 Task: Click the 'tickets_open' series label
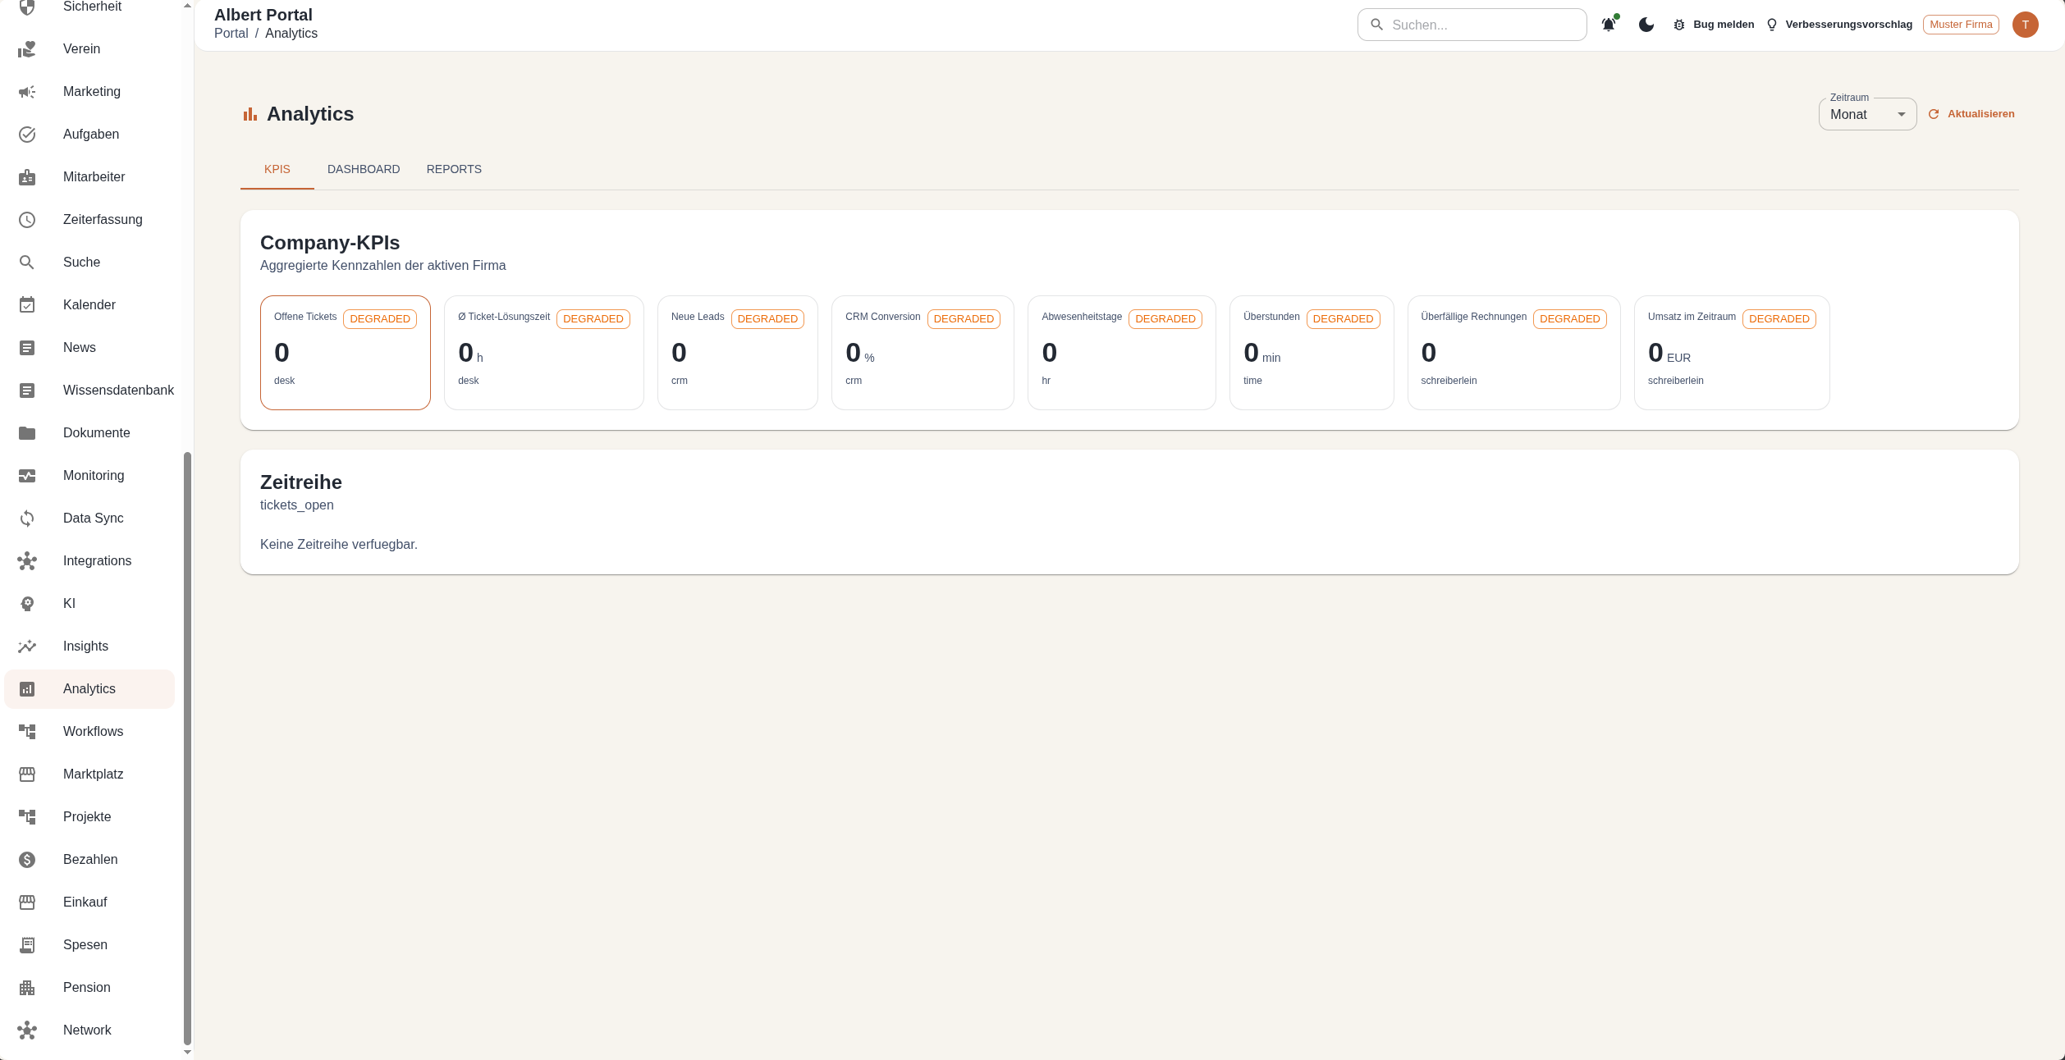[297, 505]
